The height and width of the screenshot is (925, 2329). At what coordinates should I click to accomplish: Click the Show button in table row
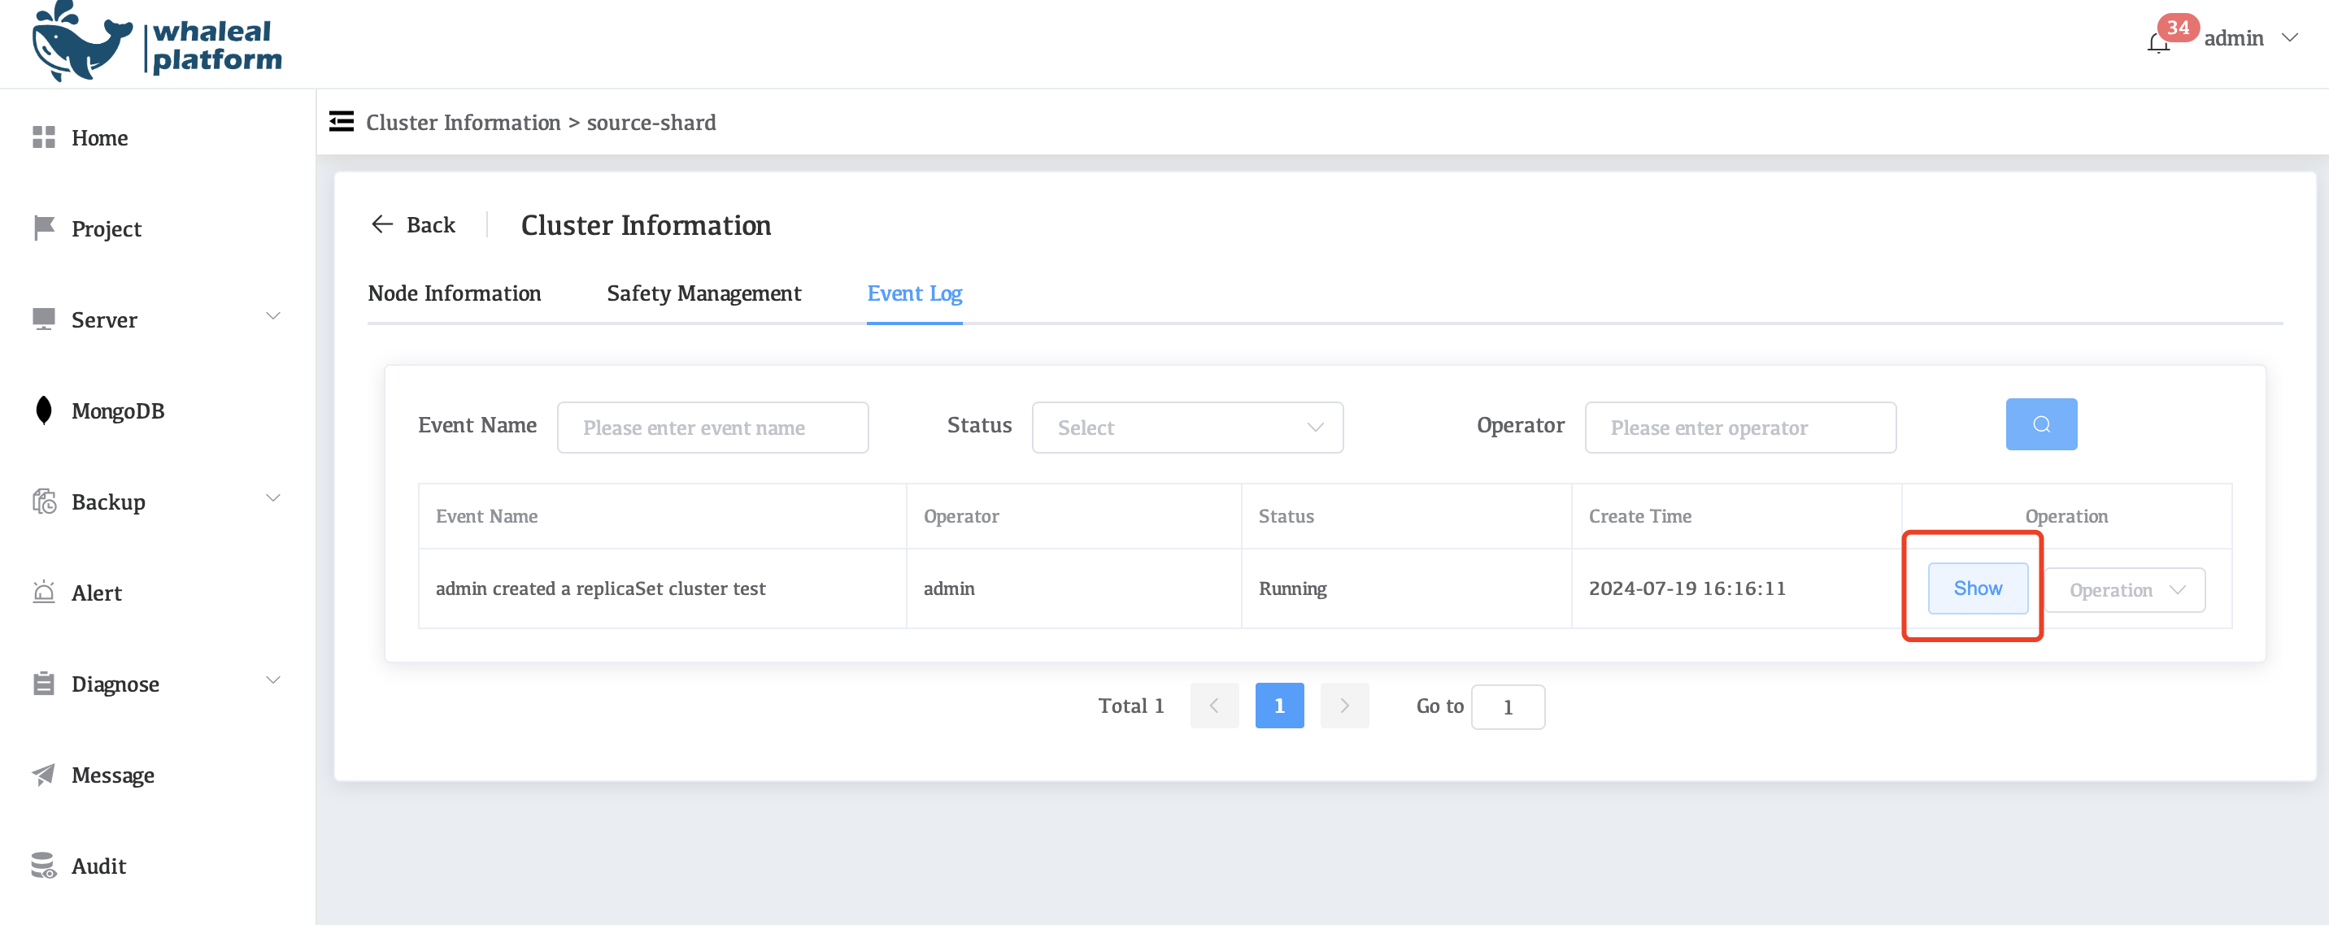[x=1978, y=588]
